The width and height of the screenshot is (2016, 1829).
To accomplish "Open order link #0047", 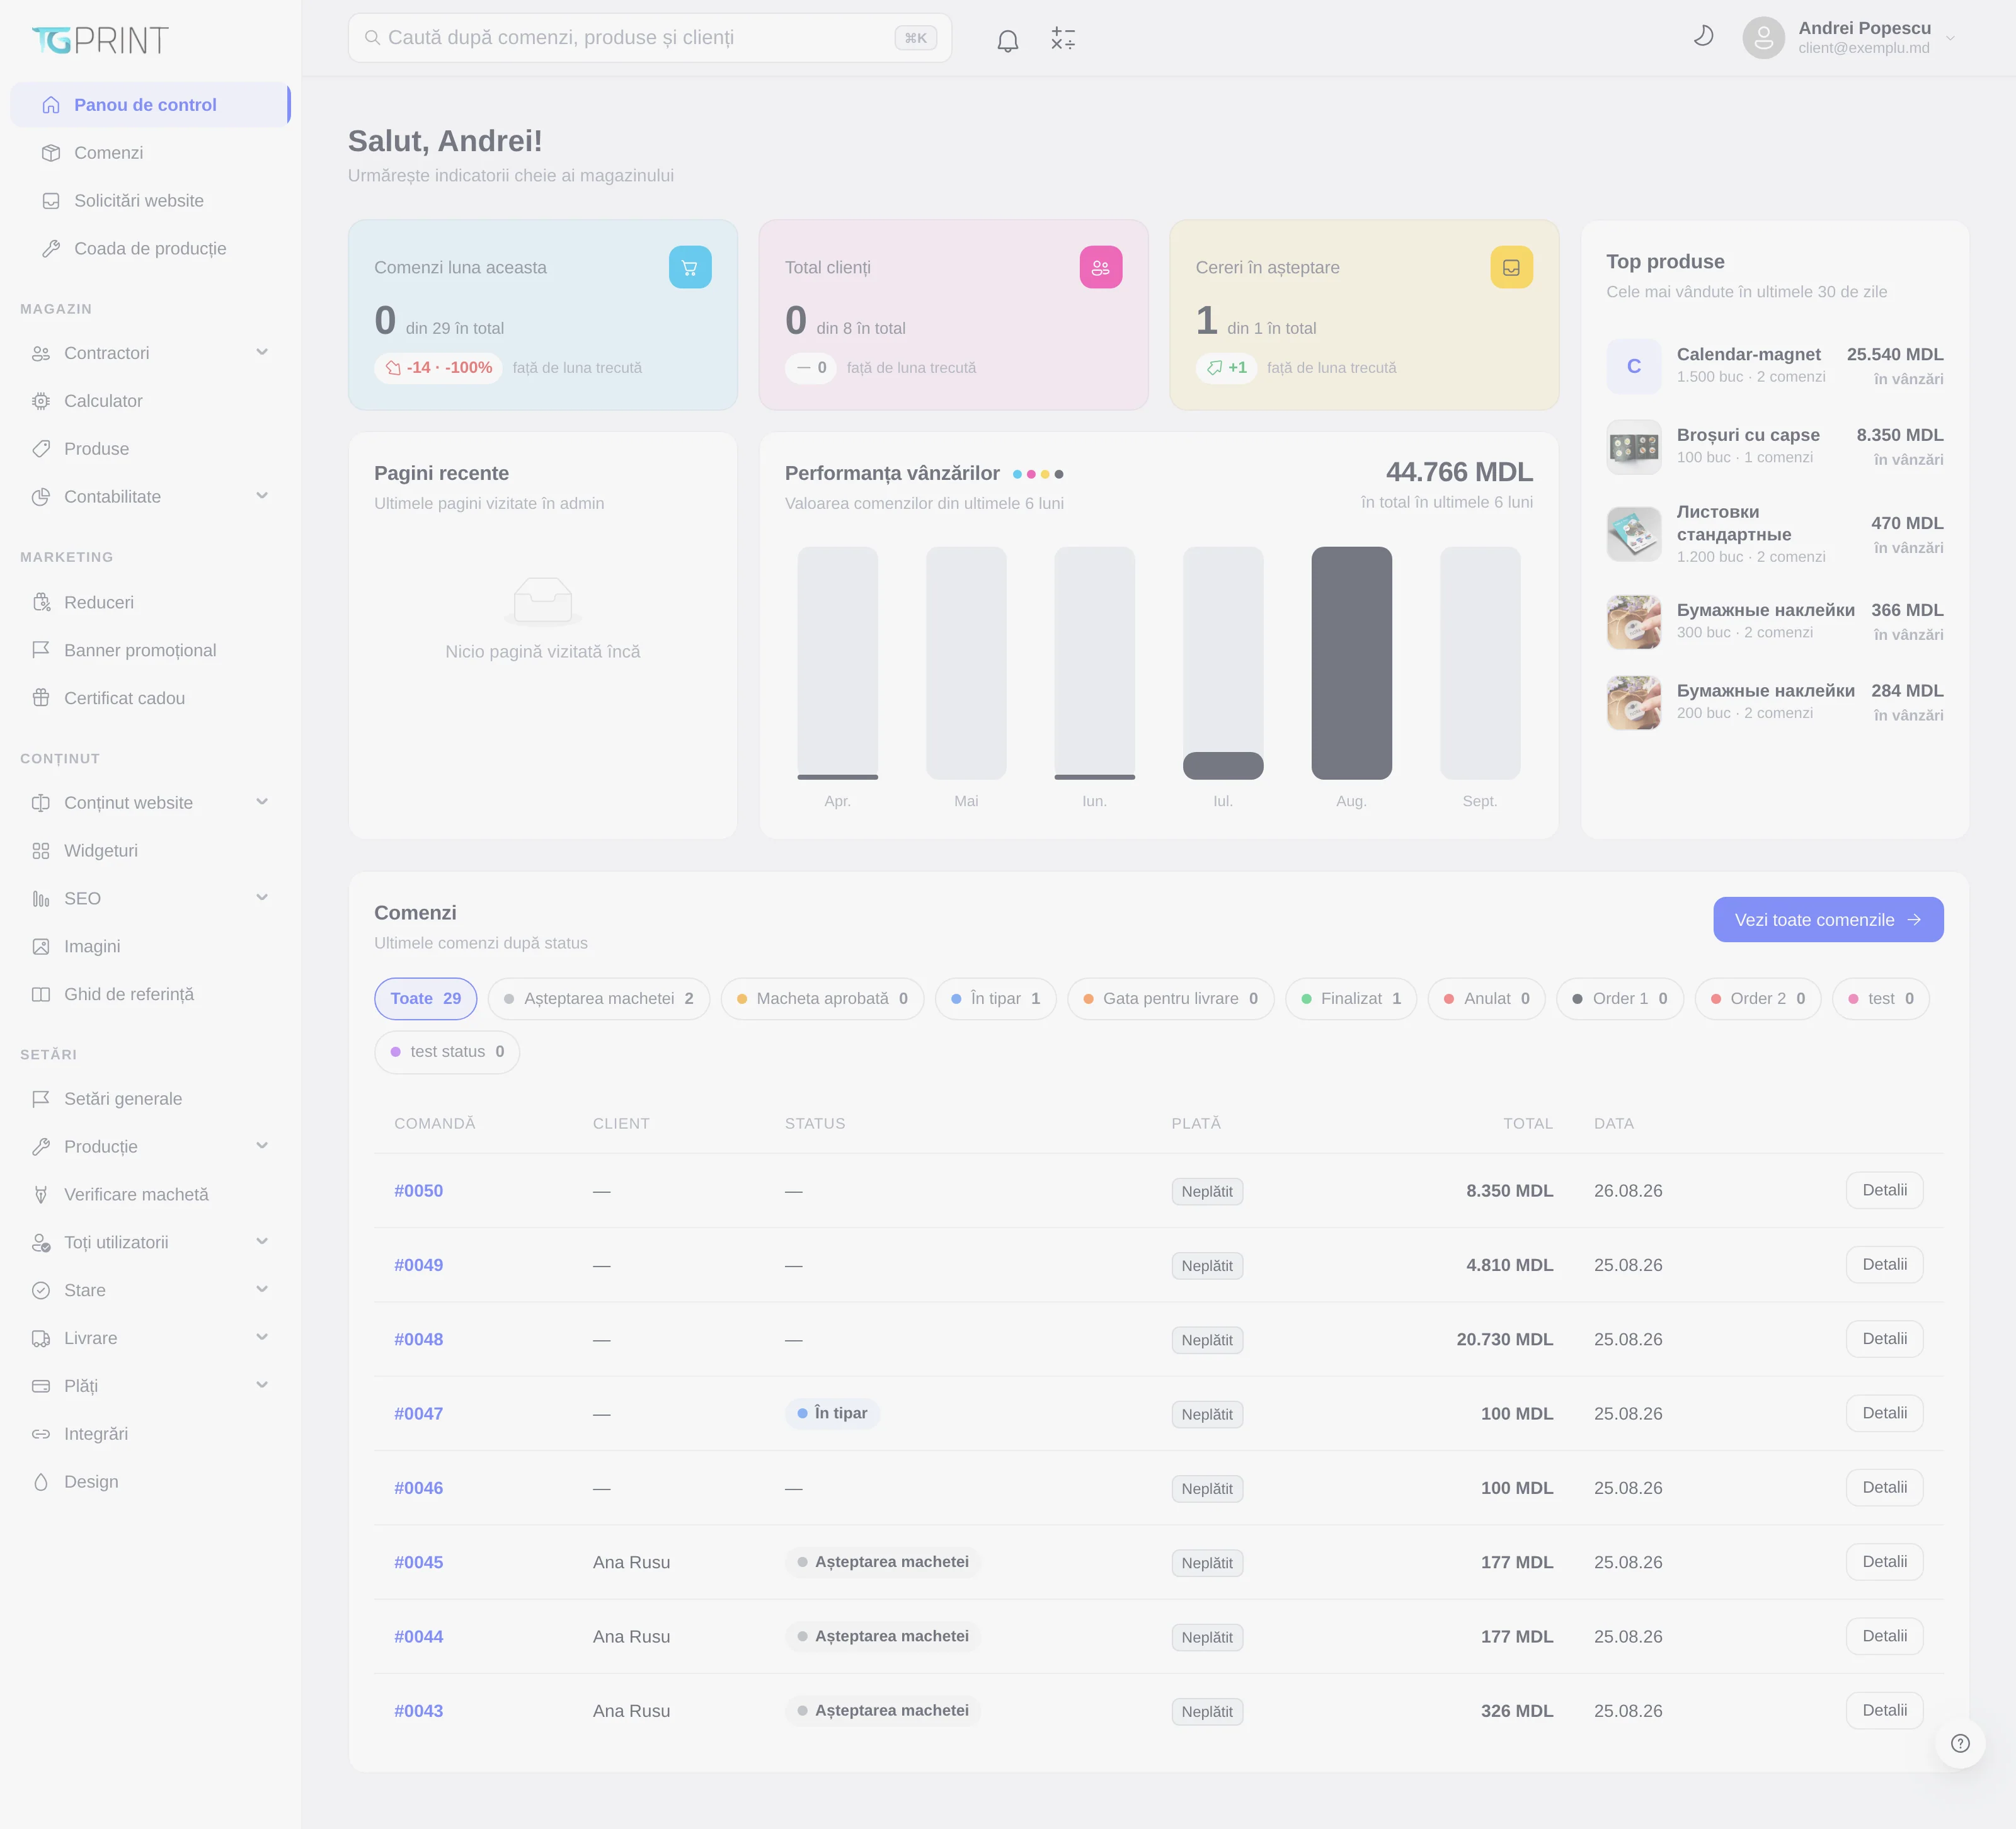I will [418, 1413].
